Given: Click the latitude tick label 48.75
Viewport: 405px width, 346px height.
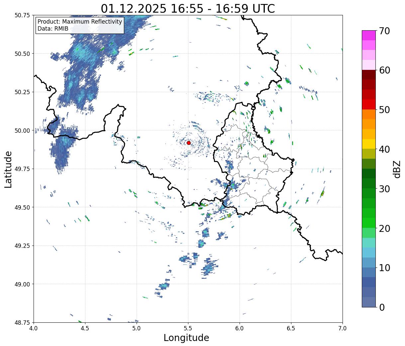Looking at the screenshot, I should [x=22, y=322].
